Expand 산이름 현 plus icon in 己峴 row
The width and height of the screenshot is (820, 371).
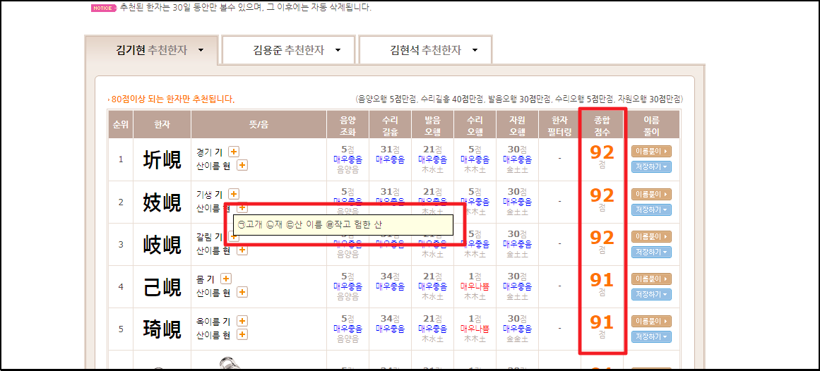pyautogui.click(x=242, y=292)
